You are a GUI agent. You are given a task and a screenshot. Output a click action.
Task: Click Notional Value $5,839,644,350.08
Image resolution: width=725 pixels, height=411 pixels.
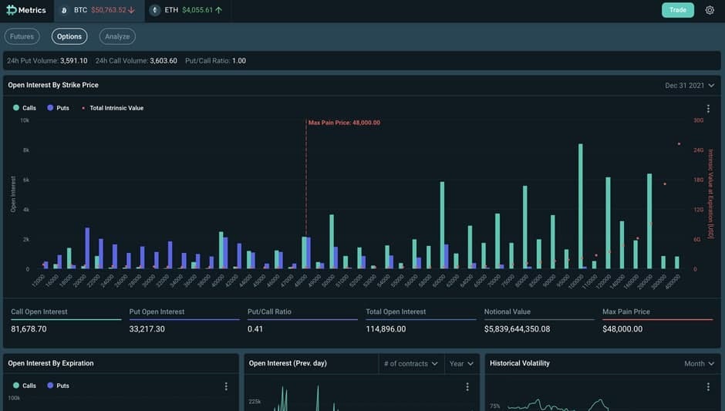pos(518,329)
